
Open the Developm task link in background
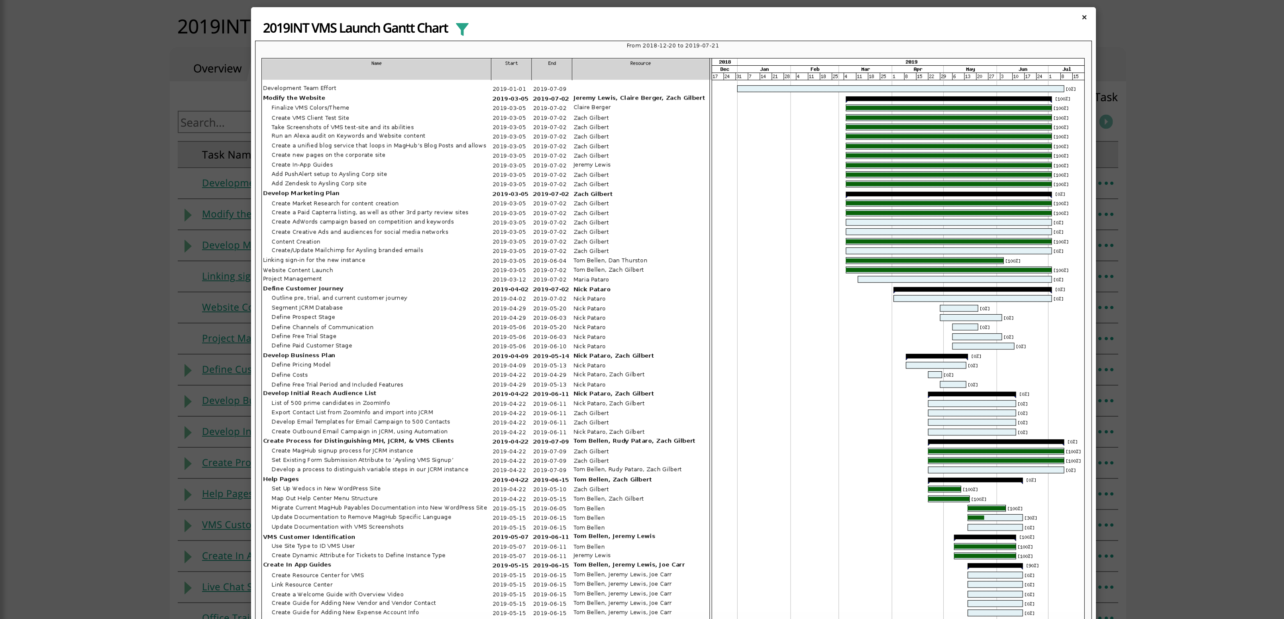(226, 183)
